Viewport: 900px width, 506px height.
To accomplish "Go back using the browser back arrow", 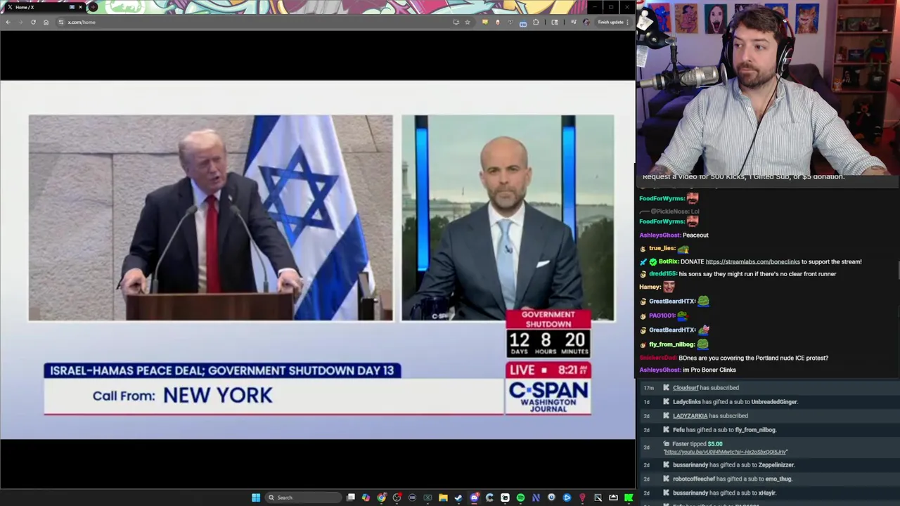I will point(8,22).
